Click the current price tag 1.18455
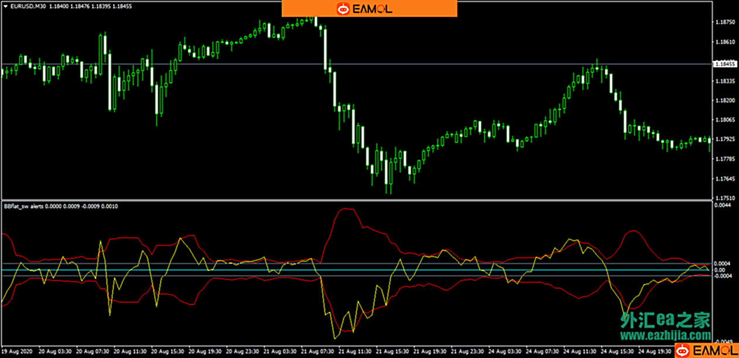The height and width of the screenshot is (358, 739). click(x=725, y=64)
